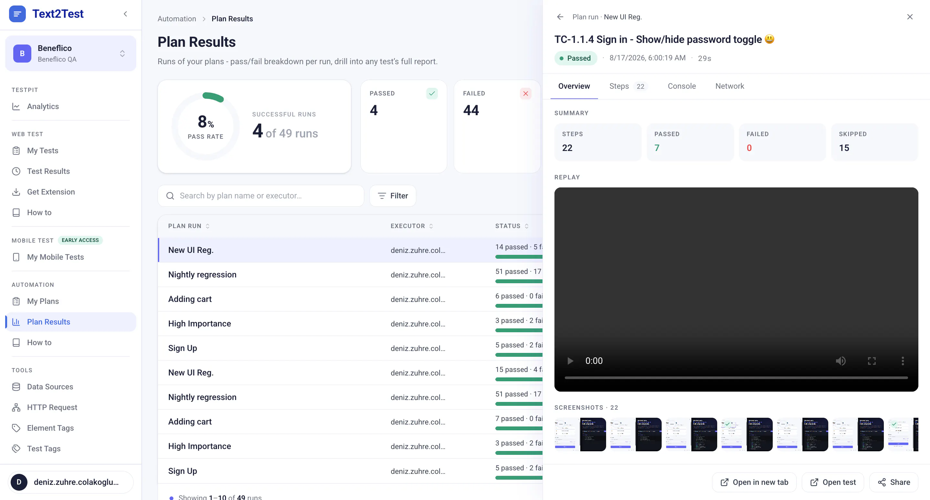The width and height of the screenshot is (930, 500).
Task: Click the New UI Reg. link in panel header
Action: pyautogui.click(x=623, y=17)
